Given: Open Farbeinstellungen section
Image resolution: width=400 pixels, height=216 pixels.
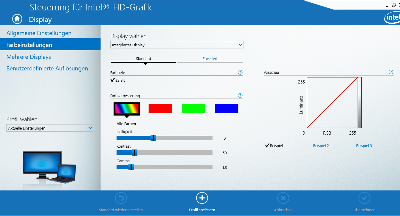Looking at the screenshot, I should coord(50,45).
